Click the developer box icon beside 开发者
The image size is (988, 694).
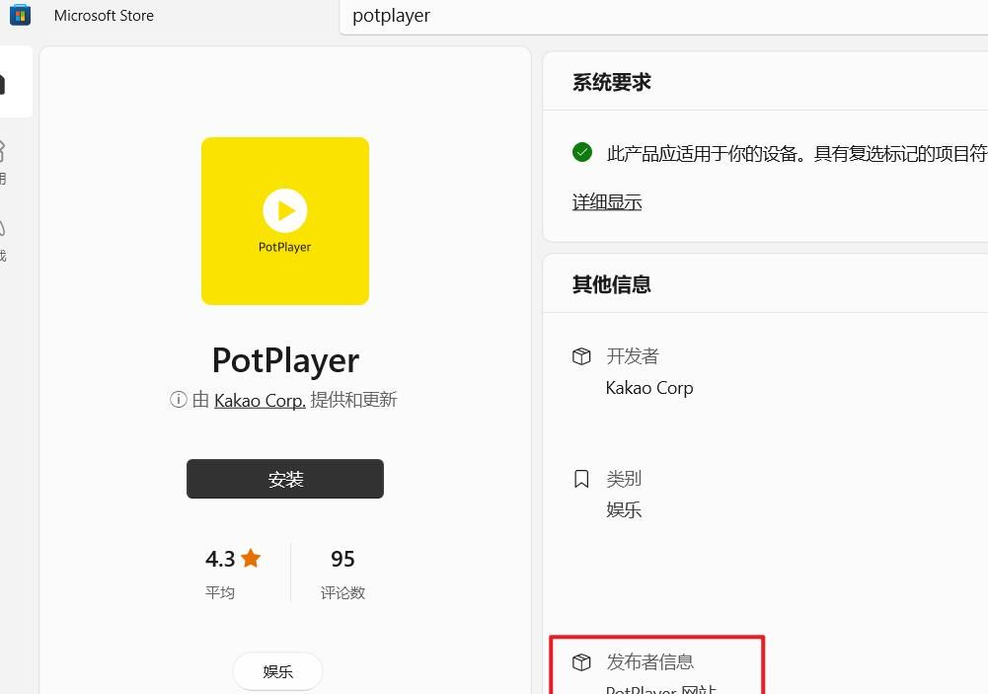[x=581, y=356]
